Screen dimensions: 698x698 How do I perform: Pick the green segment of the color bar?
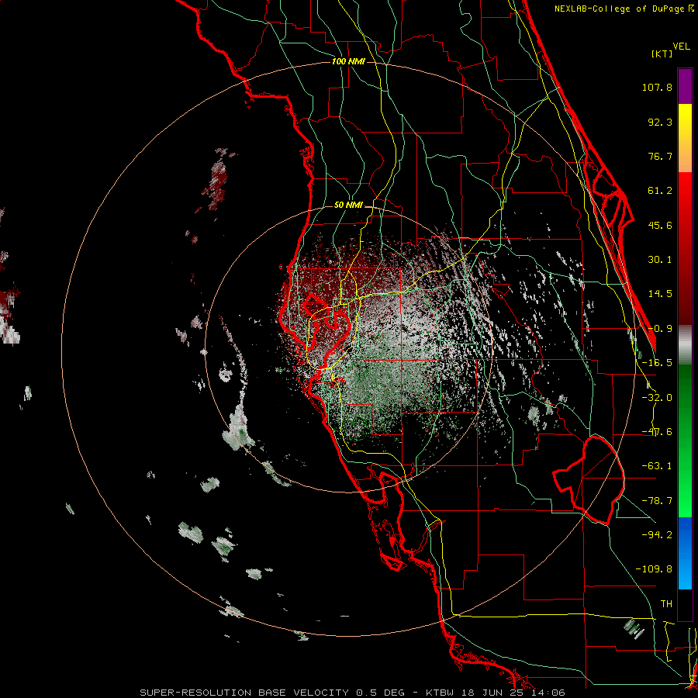(685, 441)
